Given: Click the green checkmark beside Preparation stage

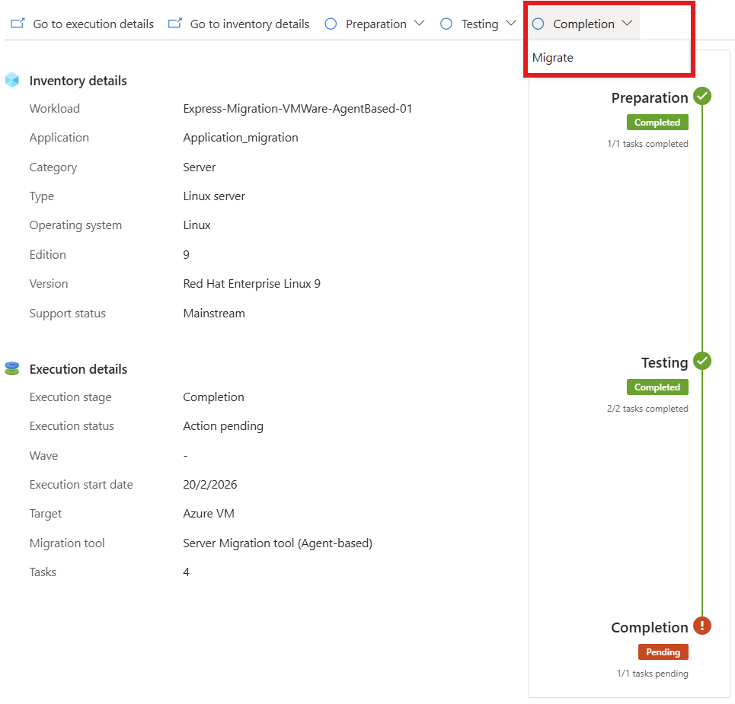Looking at the screenshot, I should [x=702, y=96].
